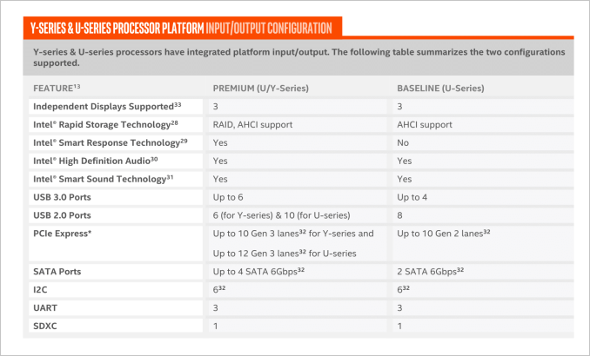
Task: Click footnote 29 on Smart Response Technology
Action: (184, 141)
